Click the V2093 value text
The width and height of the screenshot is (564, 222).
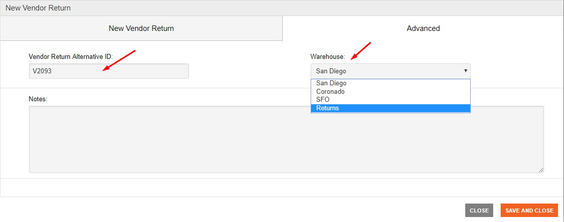point(42,71)
